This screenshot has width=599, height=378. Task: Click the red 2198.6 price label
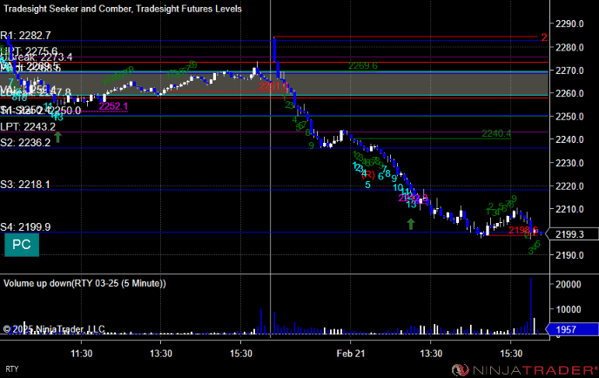point(523,230)
